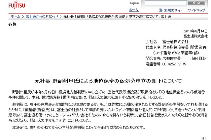Click ホーム in the breadcrumb
211x140 pixels.
coord(16,17)
